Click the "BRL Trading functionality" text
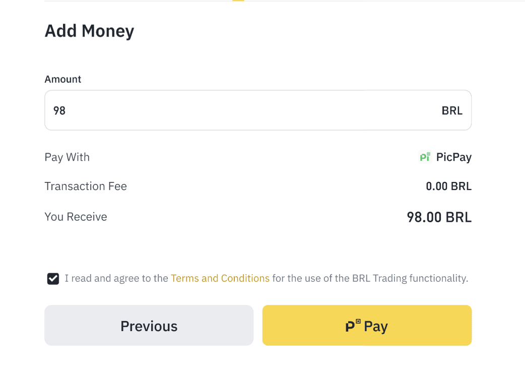The width and height of the screenshot is (525, 380). 409,278
